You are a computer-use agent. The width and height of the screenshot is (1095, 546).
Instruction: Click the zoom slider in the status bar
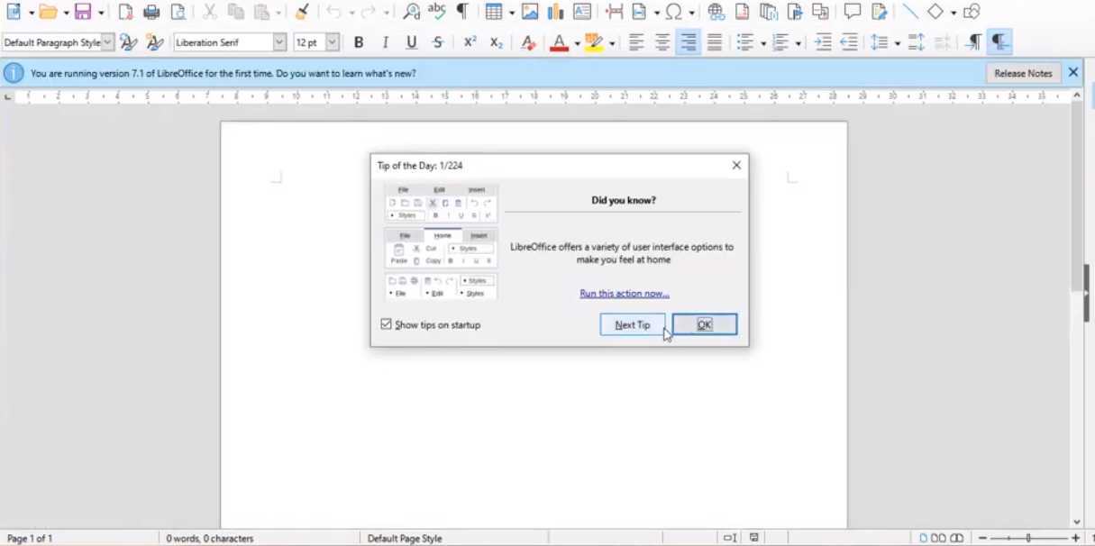tap(1028, 538)
